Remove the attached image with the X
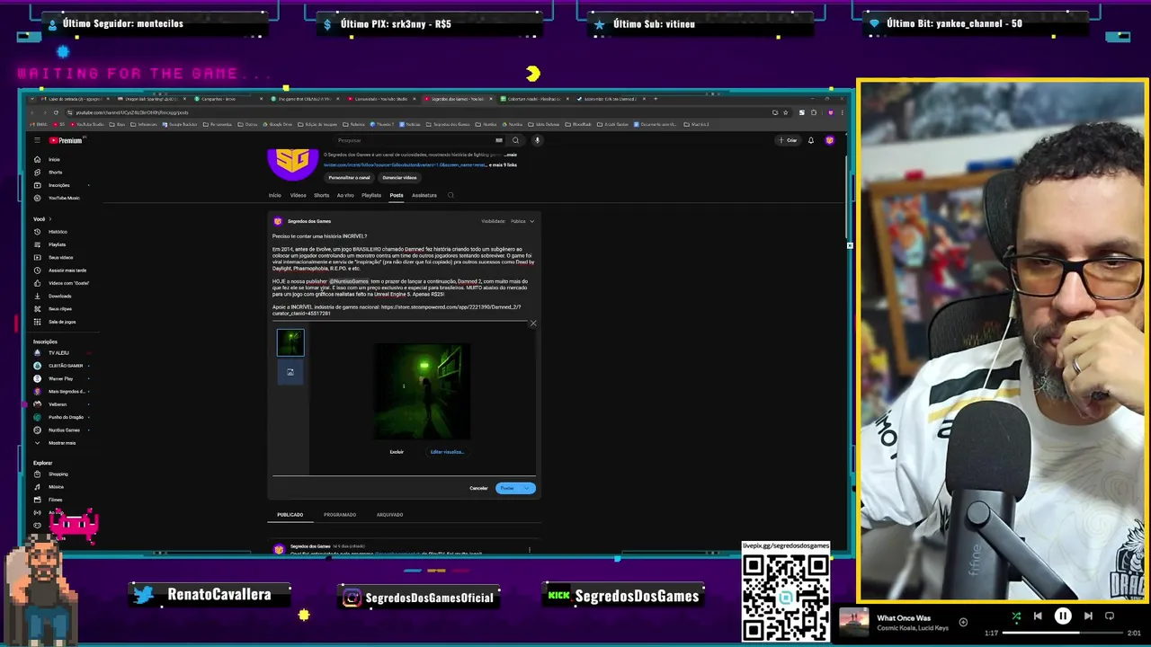The image size is (1151, 647). pyautogui.click(x=533, y=323)
